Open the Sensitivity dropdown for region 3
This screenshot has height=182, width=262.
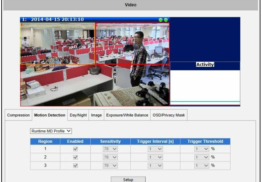(110, 165)
